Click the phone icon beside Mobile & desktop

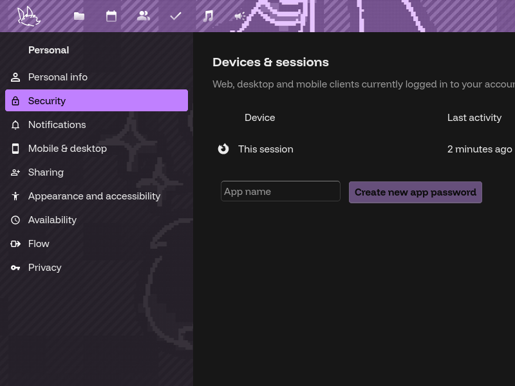pos(15,148)
